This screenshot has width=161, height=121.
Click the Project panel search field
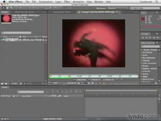[x=16, y=33]
